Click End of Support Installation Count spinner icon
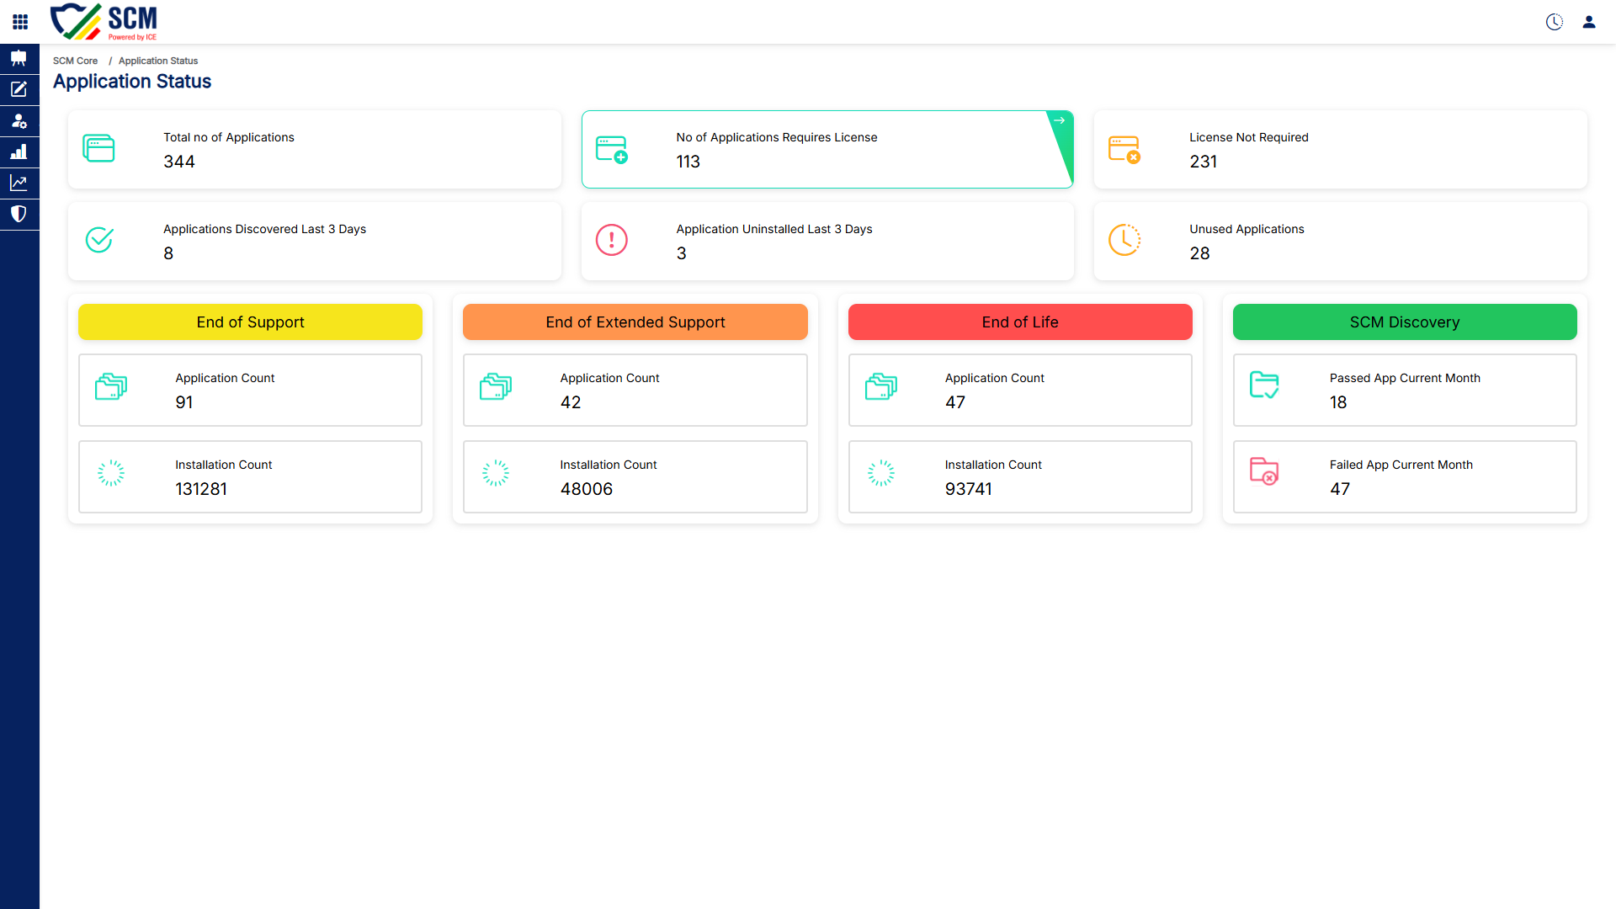 pos(111,473)
